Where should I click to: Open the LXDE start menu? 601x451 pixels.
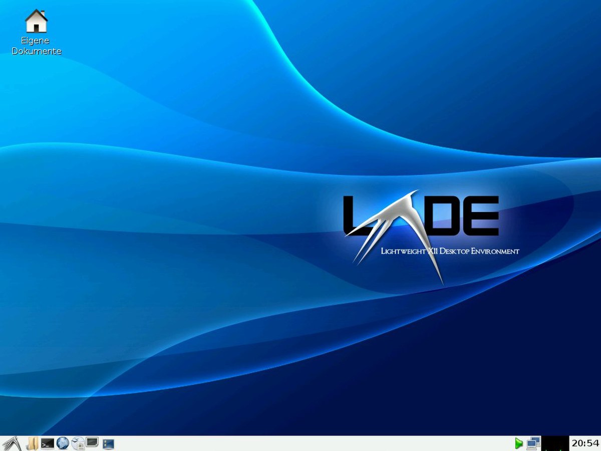(11, 443)
